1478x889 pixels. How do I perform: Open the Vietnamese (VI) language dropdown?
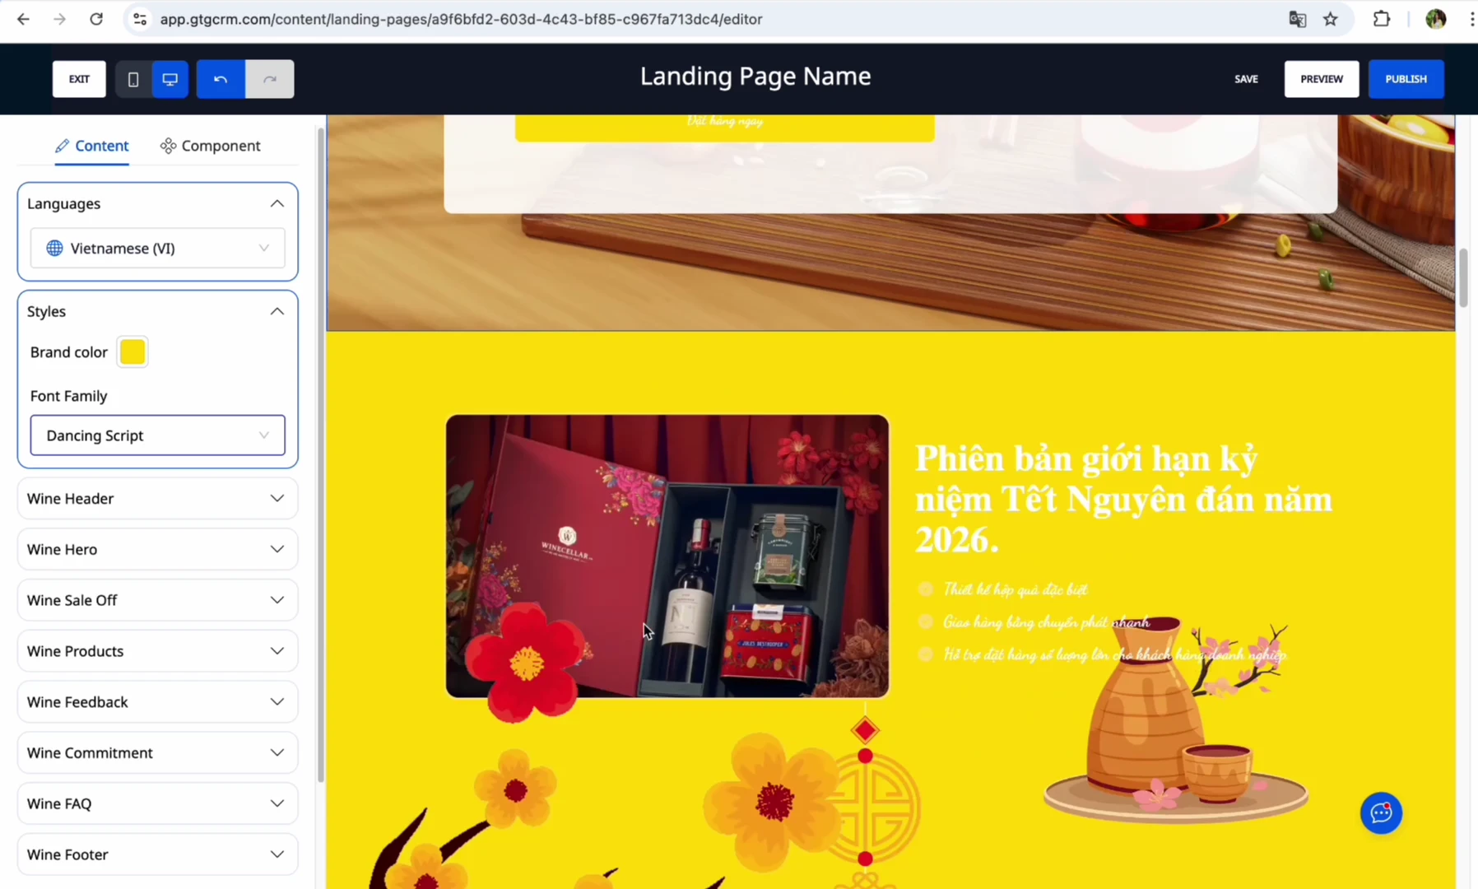(158, 249)
